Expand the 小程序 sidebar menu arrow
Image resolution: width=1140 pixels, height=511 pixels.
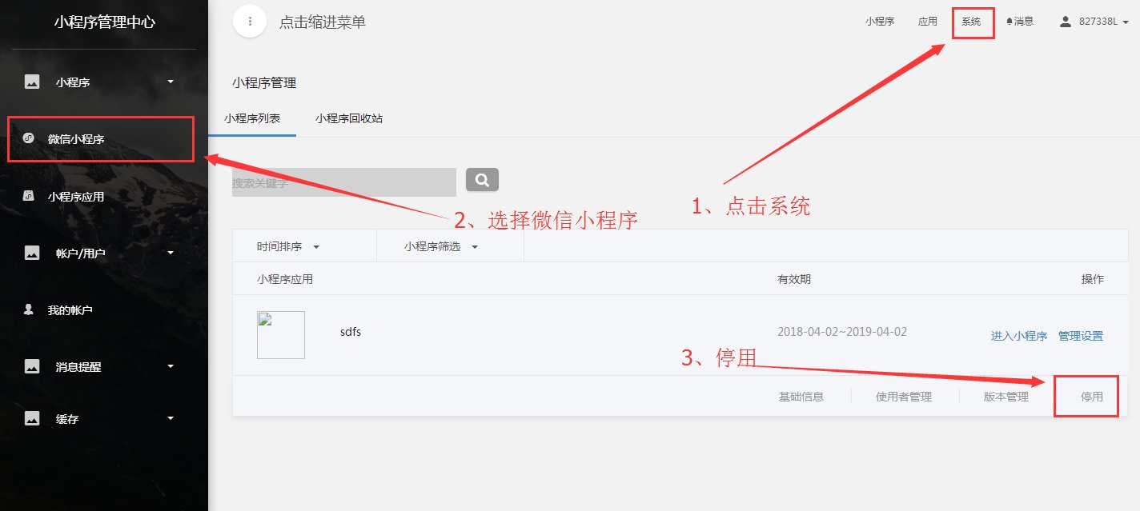point(170,82)
